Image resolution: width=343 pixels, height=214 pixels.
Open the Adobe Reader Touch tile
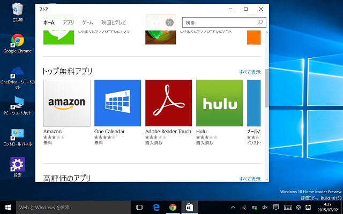pos(169,103)
